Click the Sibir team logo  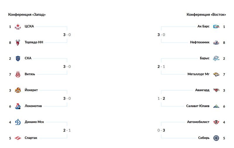(x=216, y=138)
